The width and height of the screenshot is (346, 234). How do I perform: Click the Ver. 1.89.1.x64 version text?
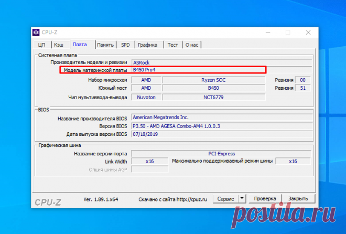[101, 199]
